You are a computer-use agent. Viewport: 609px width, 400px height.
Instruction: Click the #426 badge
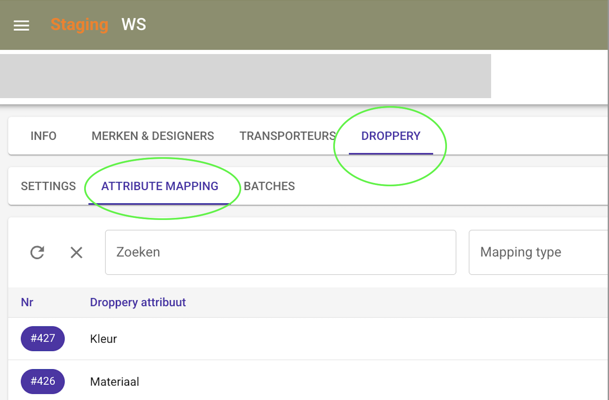click(43, 381)
